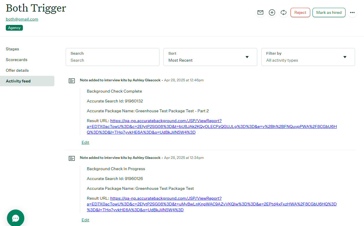Select Activity feed in sidebar
364x226 pixels.
point(18,81)
